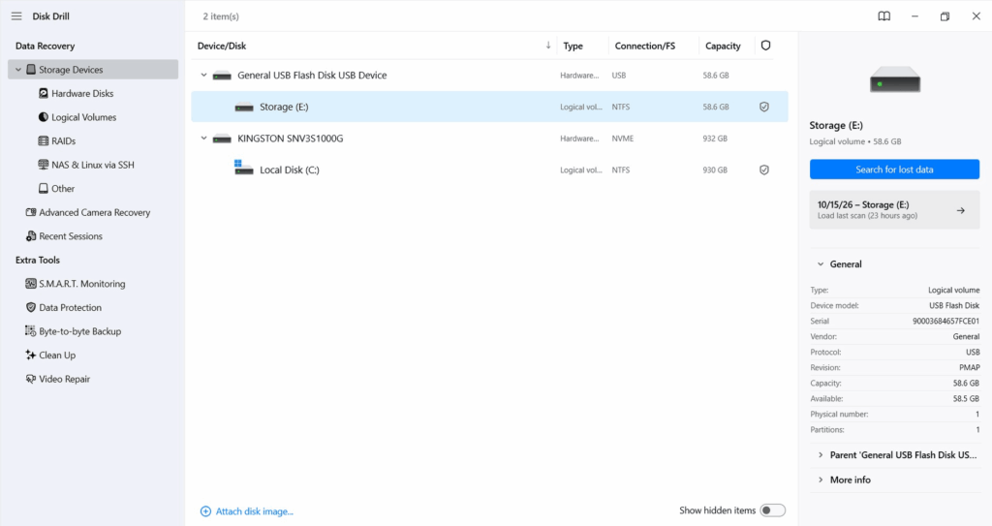
Task: Click the serial number 90003684657FCE01
Action: [x=945, y=321]
